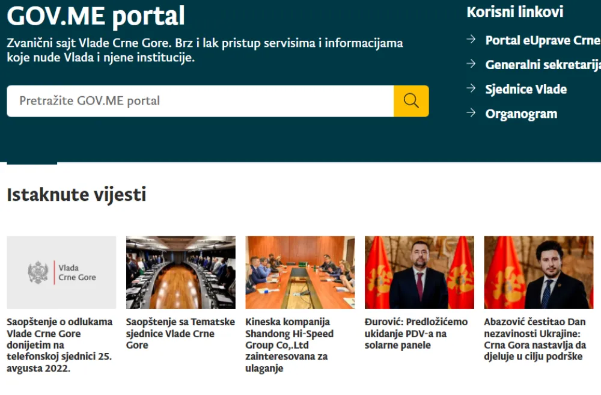Click arrow icon beside Organogram link
This screenshot has height=395, width=601.
point(471,113)
